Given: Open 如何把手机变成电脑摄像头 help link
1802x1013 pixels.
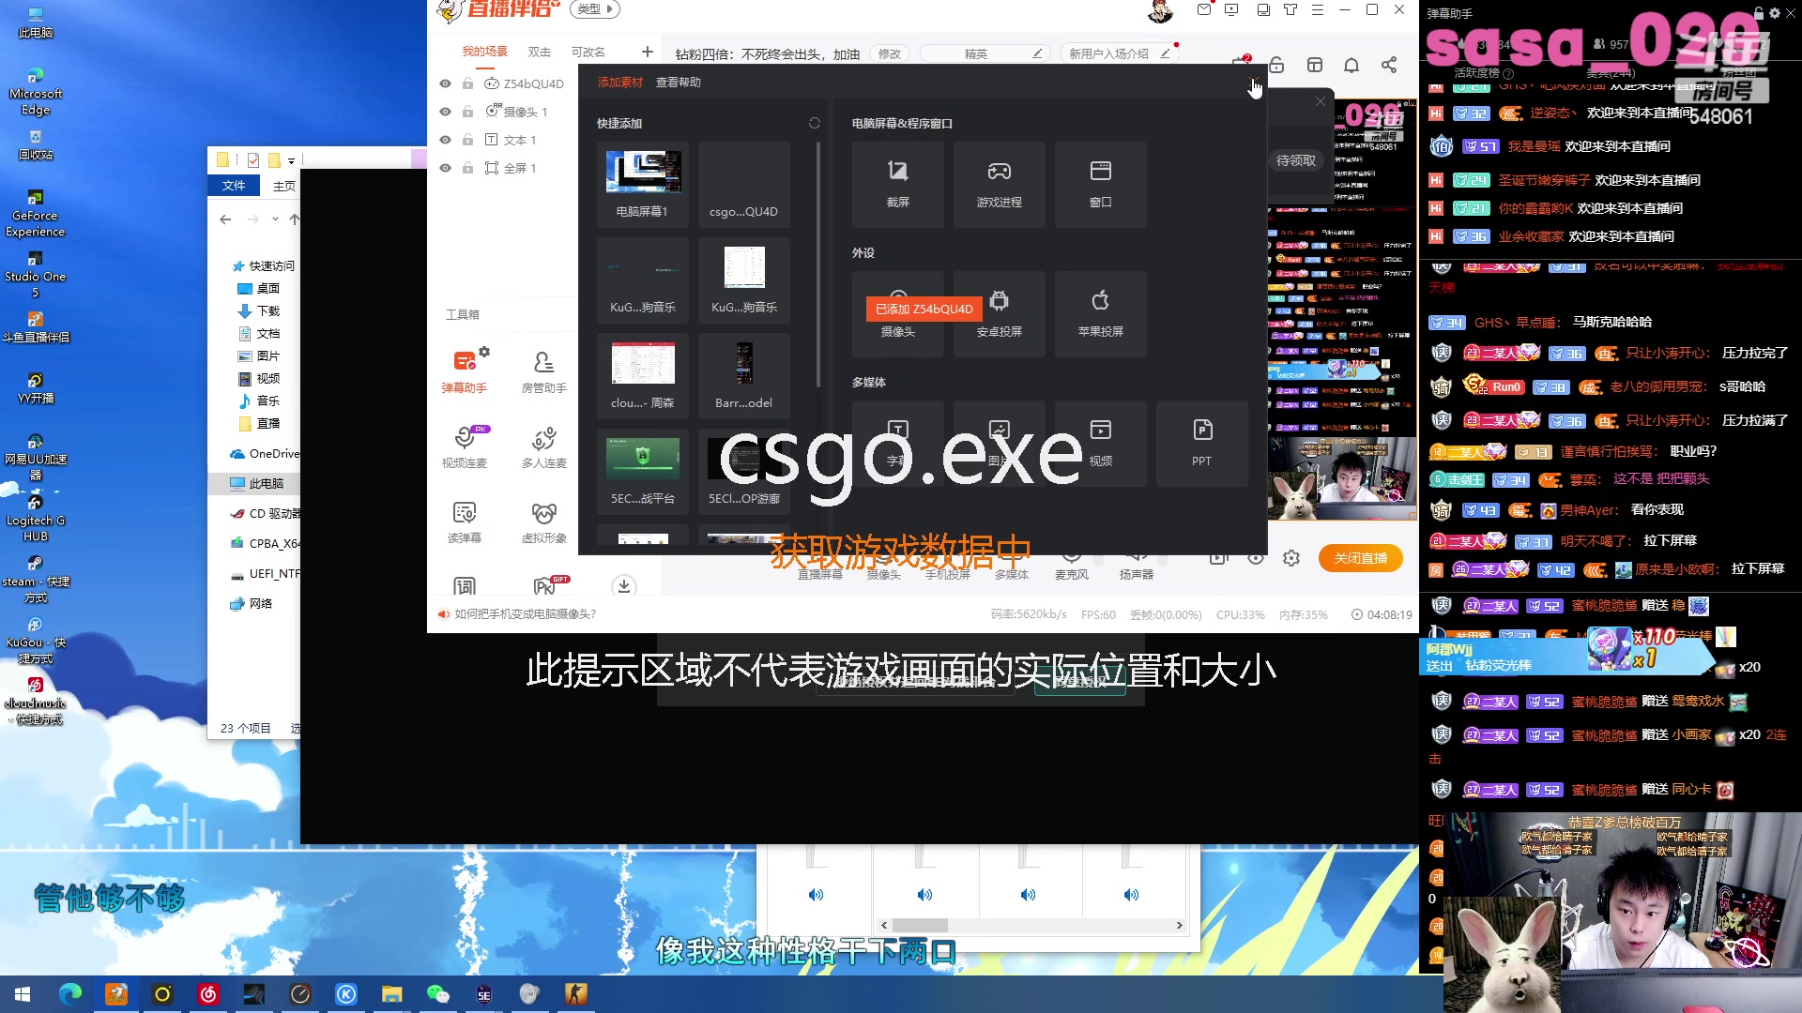Looking at the screenshot, I should [x=526, y=614].
